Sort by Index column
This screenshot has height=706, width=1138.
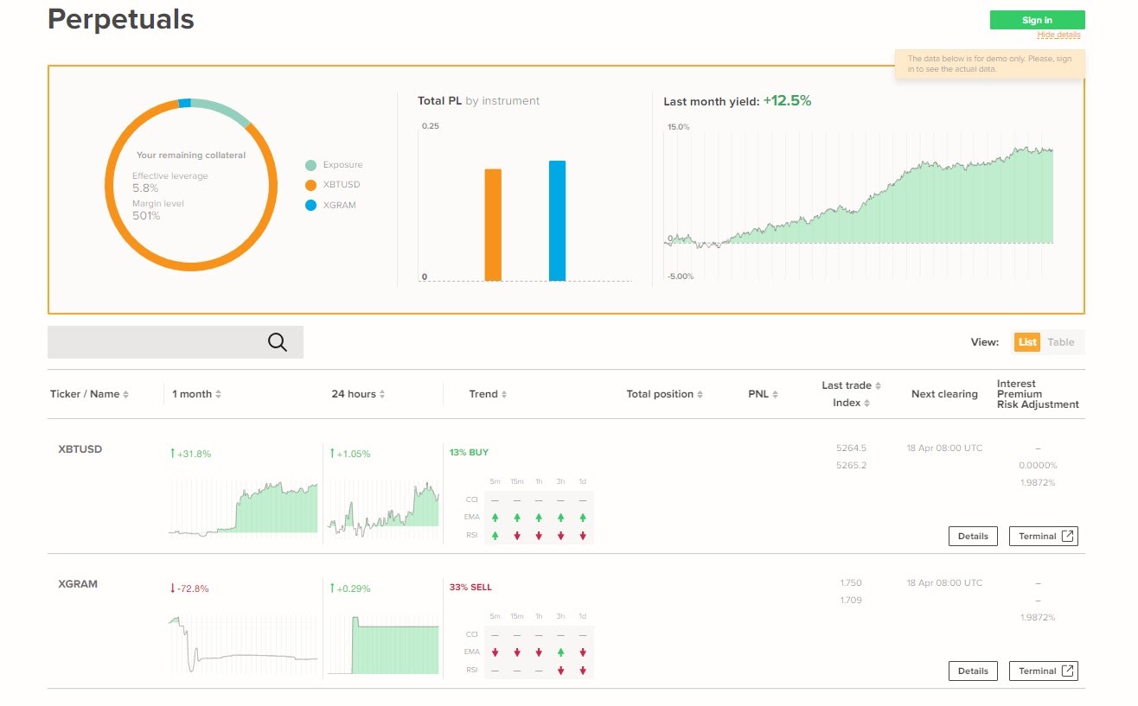coord(851,403)
